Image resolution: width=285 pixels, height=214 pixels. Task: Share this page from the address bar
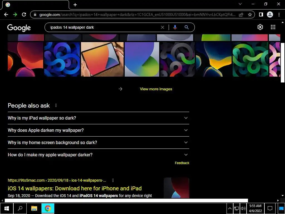coord(241,14)
